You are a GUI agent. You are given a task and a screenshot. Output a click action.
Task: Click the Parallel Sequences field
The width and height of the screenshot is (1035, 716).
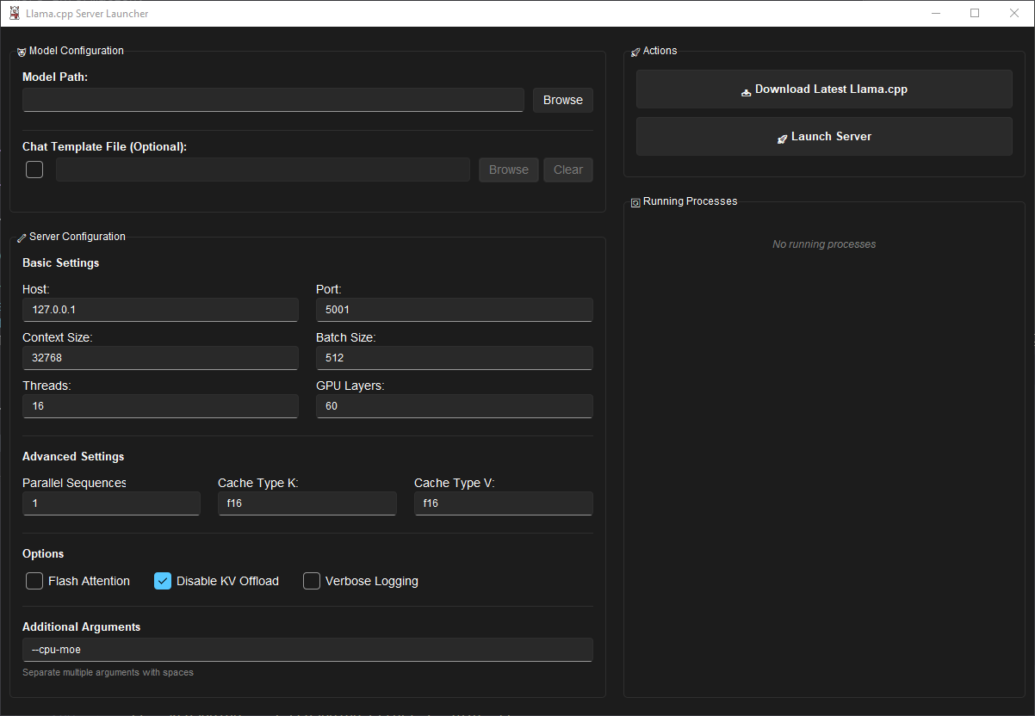[111, 503]
